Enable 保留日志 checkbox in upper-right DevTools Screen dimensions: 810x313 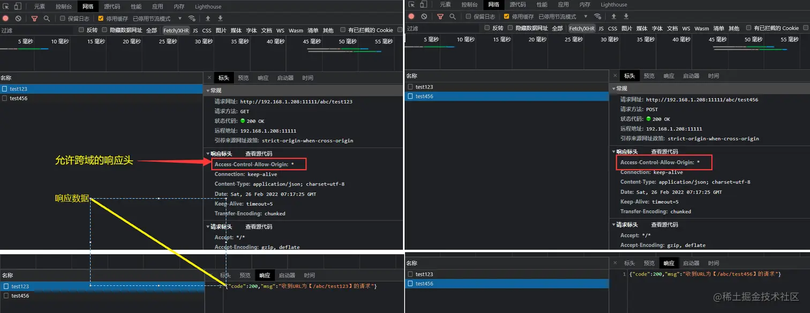(x=469, y=17)
